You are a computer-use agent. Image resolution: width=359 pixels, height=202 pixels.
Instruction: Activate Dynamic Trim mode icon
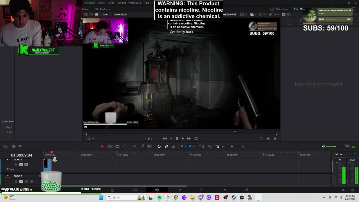coord(125,146)
